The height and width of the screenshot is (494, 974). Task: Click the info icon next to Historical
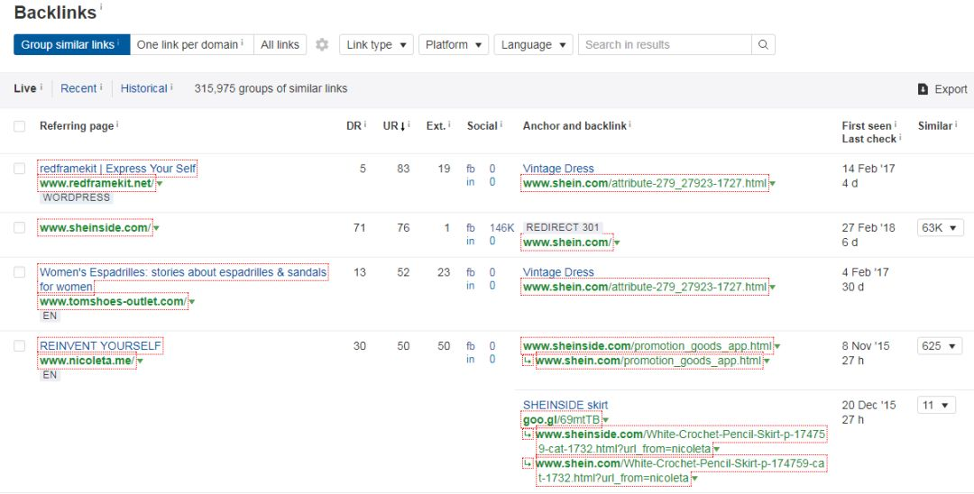171,87
